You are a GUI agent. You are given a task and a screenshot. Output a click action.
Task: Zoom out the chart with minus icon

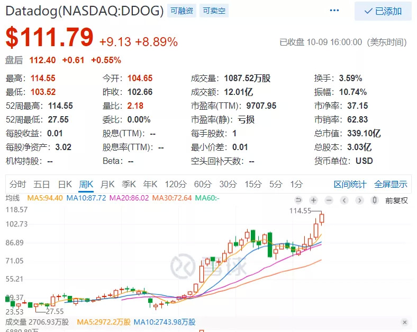329,200
